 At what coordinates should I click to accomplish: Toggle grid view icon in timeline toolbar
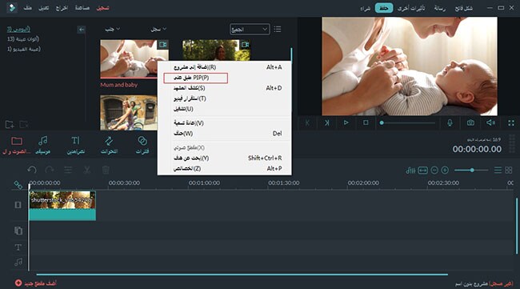pos(509,171)
